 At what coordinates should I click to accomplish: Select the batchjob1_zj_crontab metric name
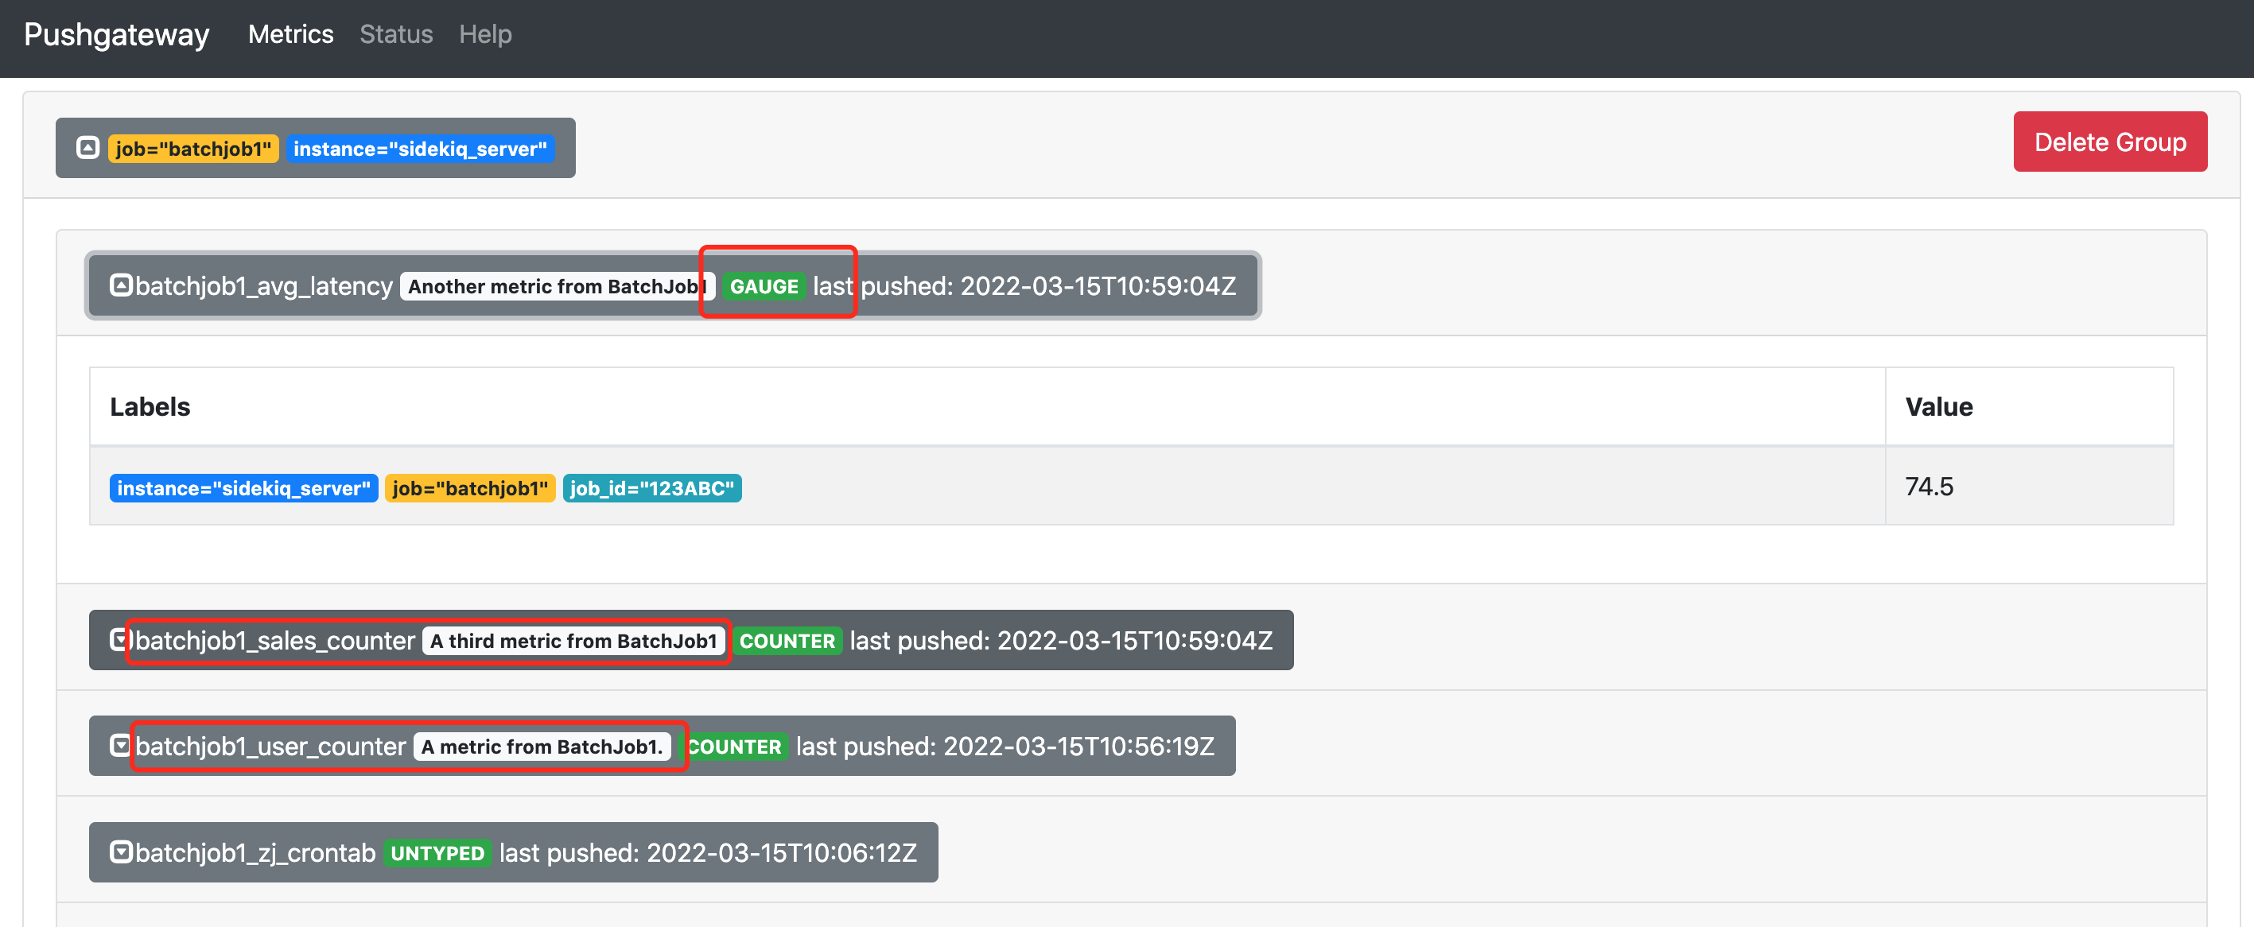[x=255, y=852]
